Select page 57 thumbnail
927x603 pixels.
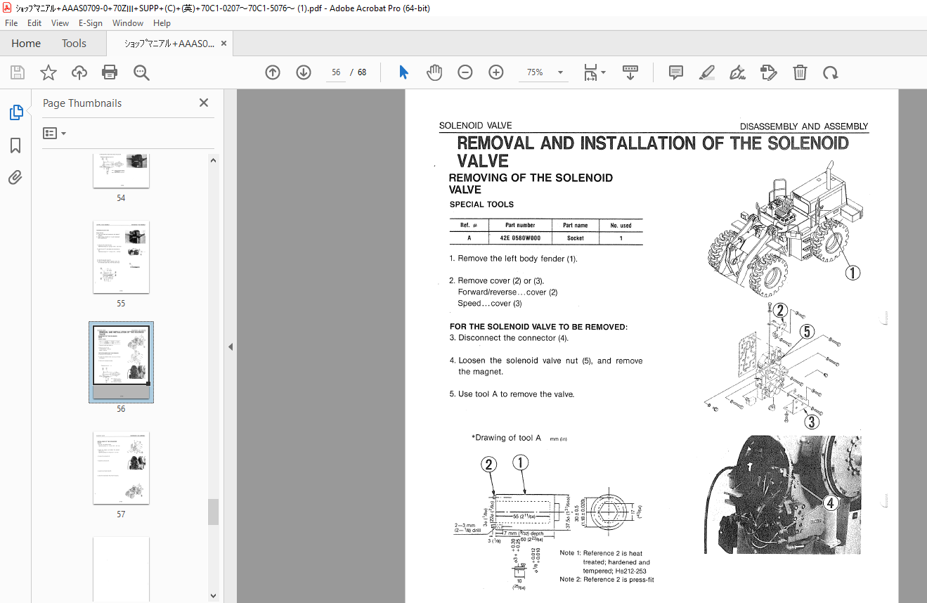point(121,467)
